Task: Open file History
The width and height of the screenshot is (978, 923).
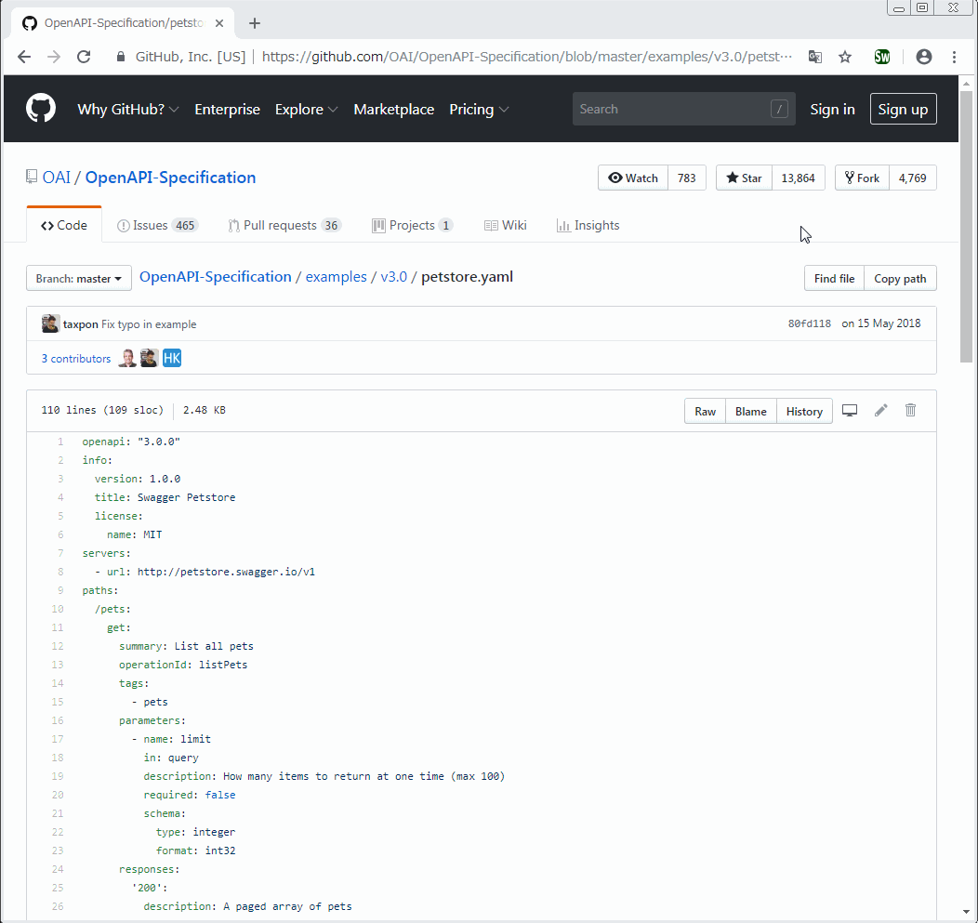Action: pyautogui.click(x=804, y=411)
